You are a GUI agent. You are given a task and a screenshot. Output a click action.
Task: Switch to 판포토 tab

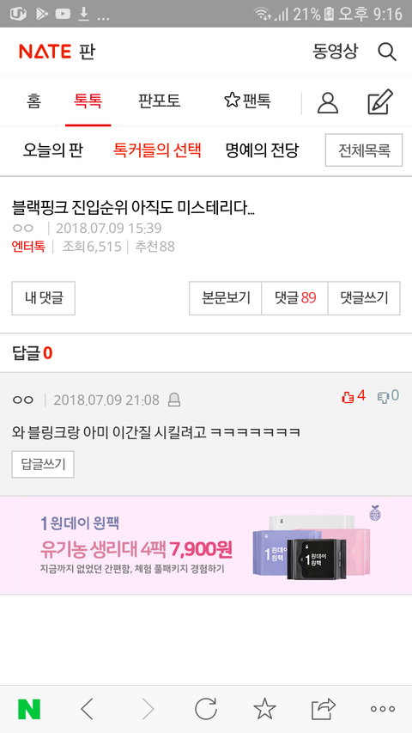point(160,101)
